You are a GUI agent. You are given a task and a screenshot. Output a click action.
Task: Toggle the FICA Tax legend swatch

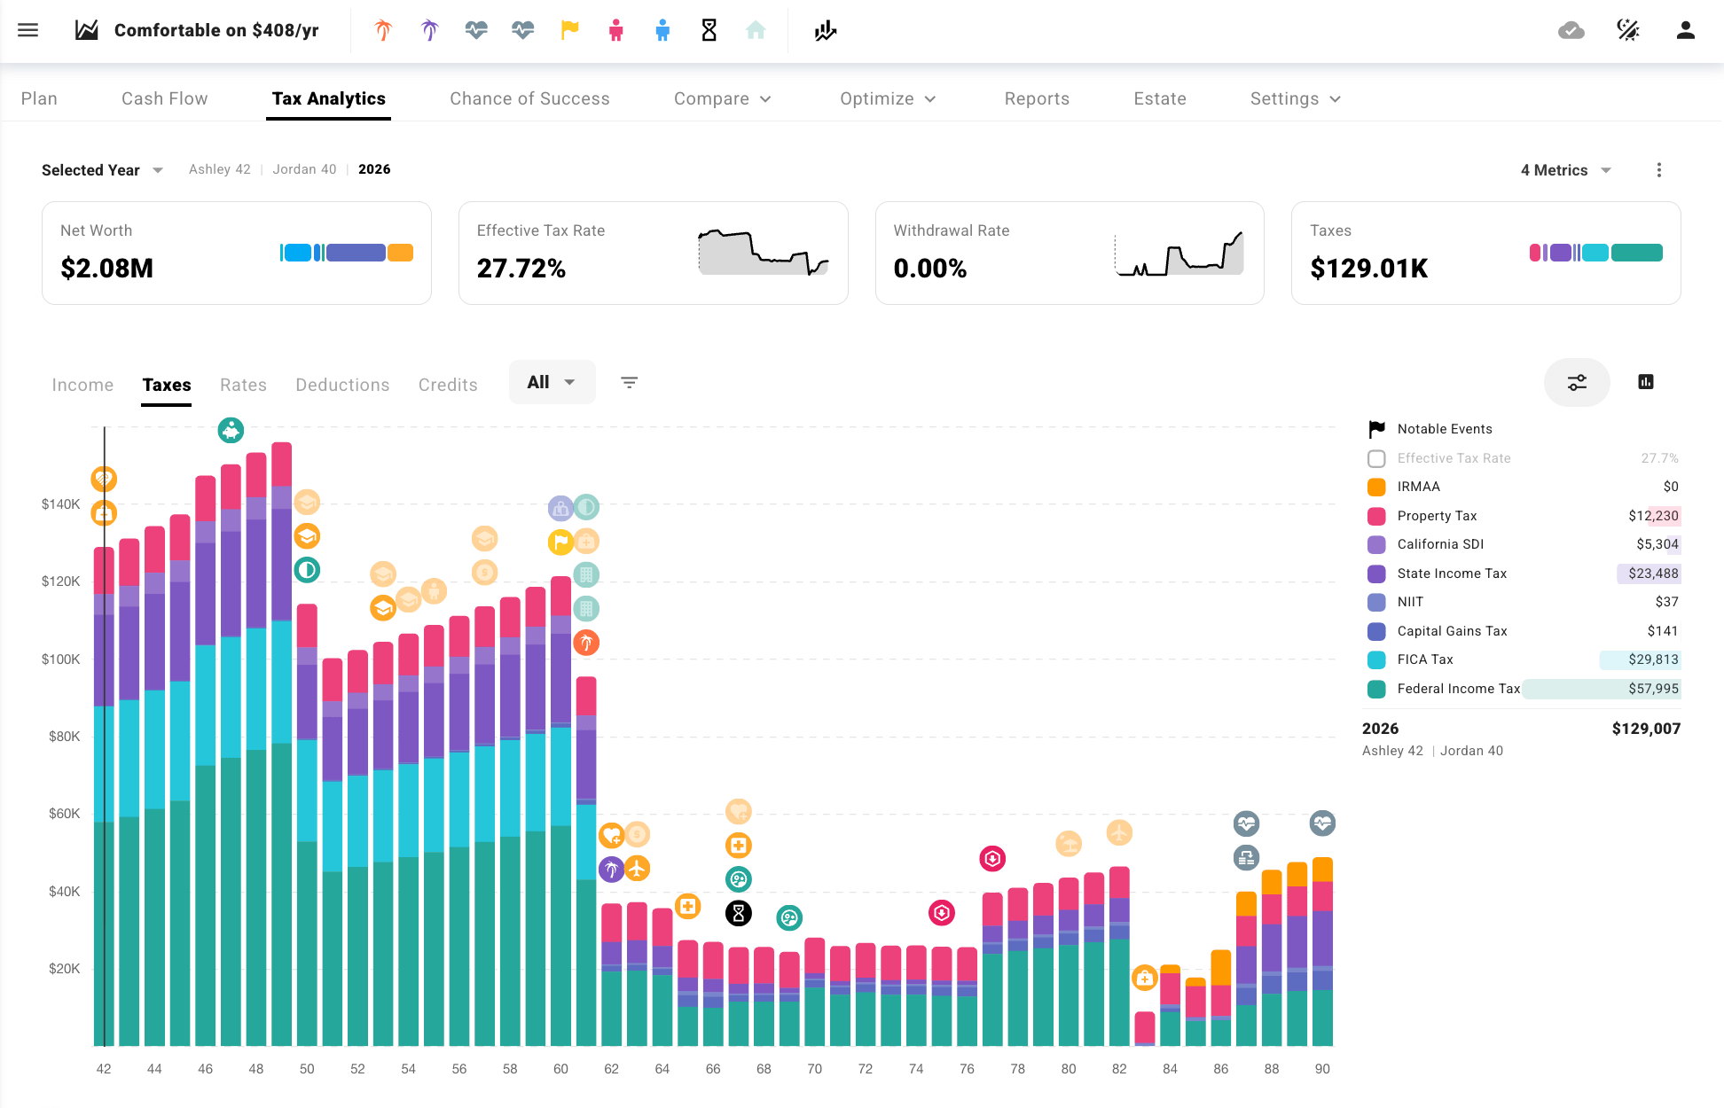tap(1376, 659)
